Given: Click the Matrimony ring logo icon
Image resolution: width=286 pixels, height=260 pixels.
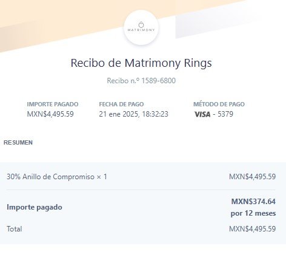Looking at the screenshot, I should 141,24.
